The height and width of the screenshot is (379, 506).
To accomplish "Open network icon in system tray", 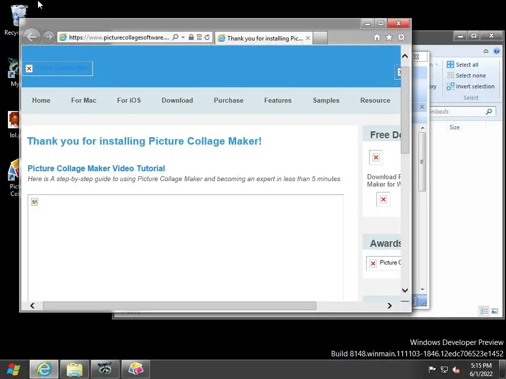I will [444, 369].
